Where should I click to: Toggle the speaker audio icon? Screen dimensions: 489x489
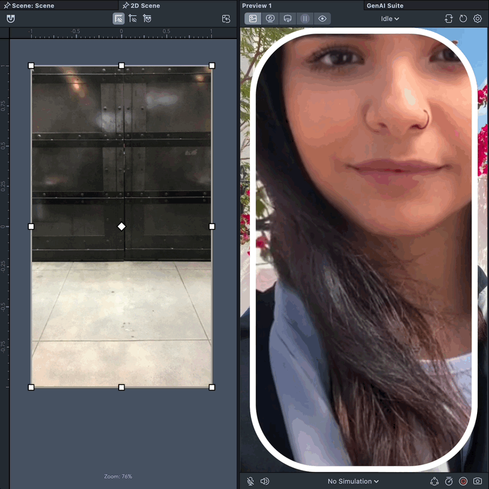coord(264,481)
